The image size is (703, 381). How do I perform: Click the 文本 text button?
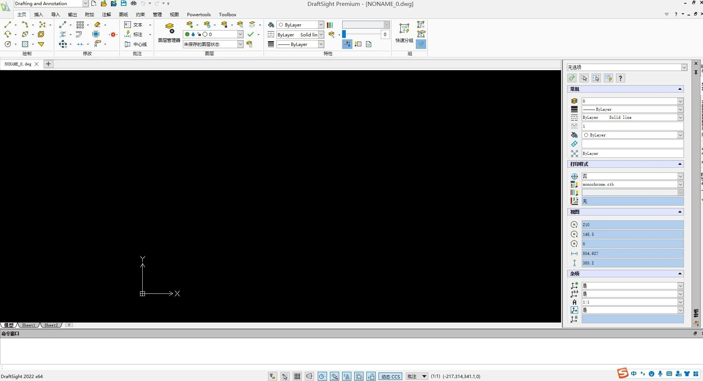pyautogui.click(x=134, y=25)
